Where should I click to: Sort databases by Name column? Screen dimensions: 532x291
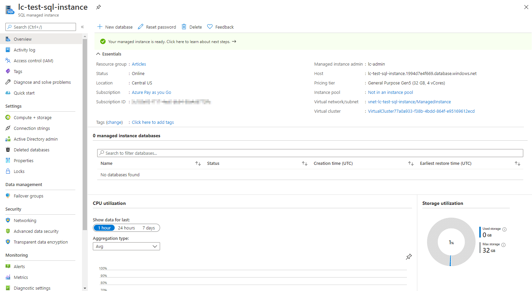coord(198,163)
